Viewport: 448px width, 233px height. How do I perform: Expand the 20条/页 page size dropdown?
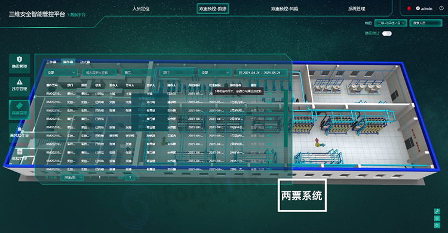(72, 178)
